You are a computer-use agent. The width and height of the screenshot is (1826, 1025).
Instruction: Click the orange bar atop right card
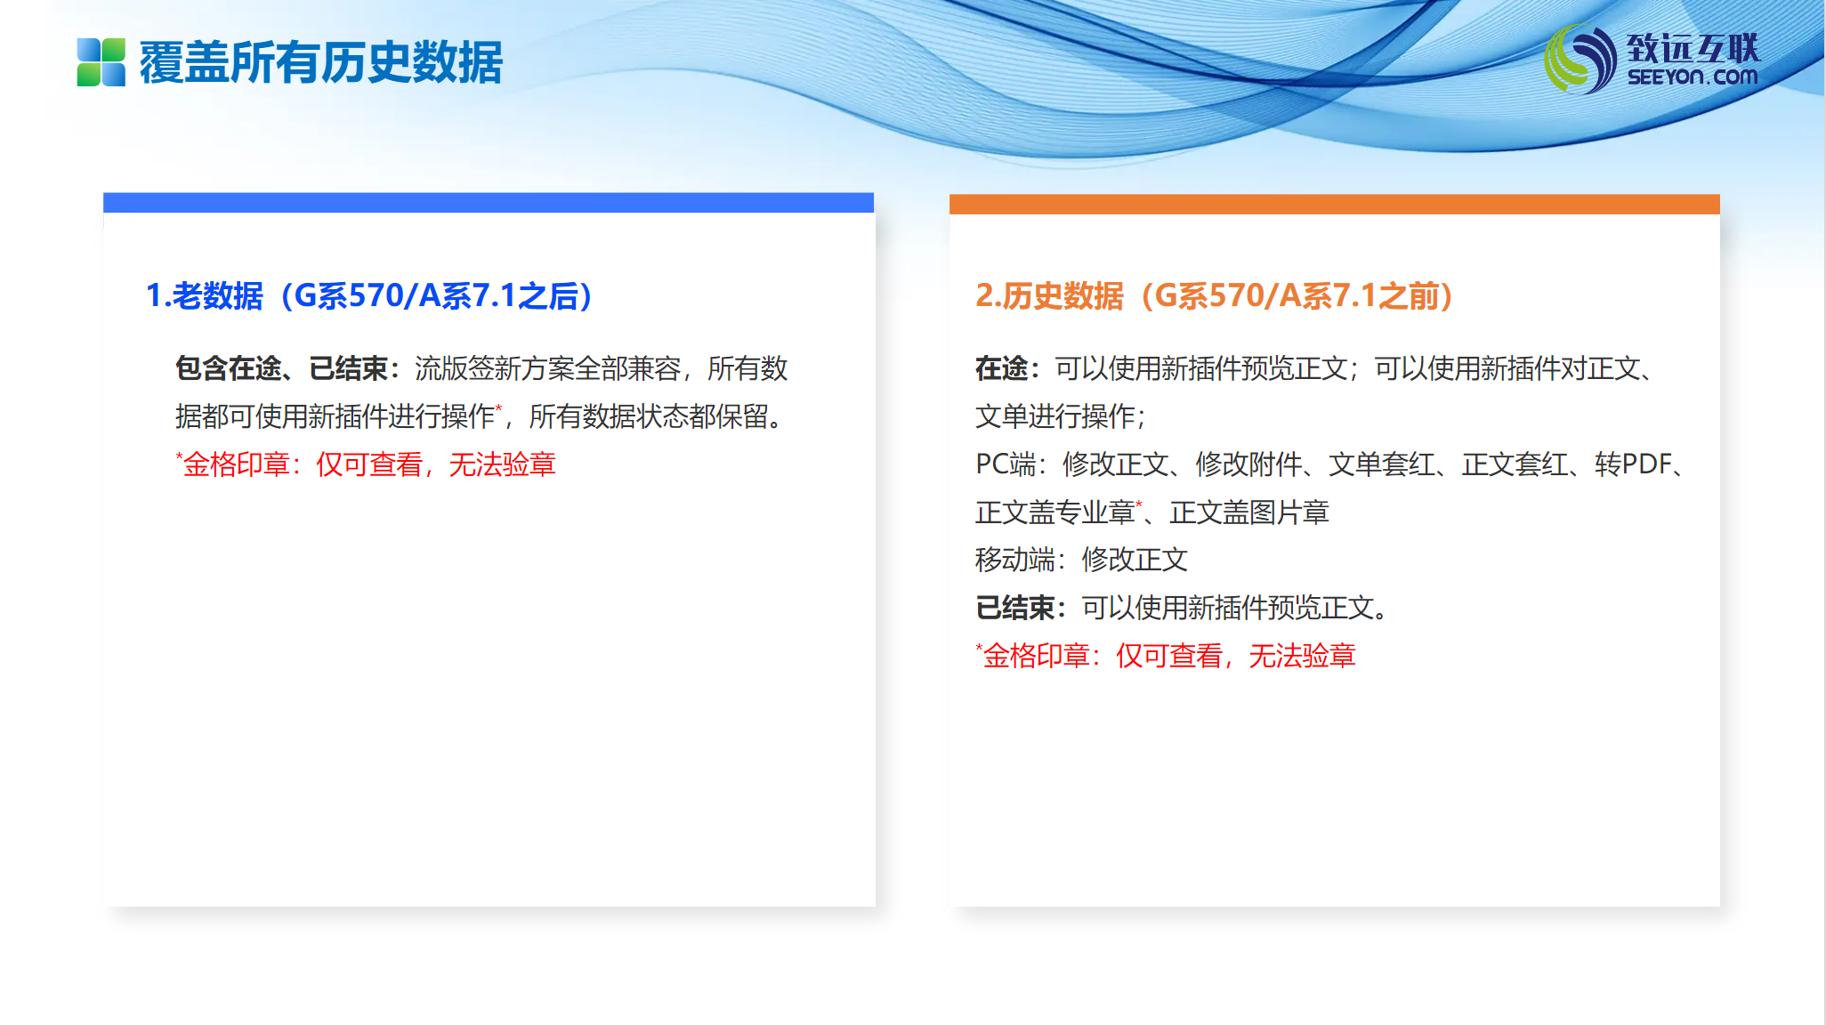tap(1334, 204)
